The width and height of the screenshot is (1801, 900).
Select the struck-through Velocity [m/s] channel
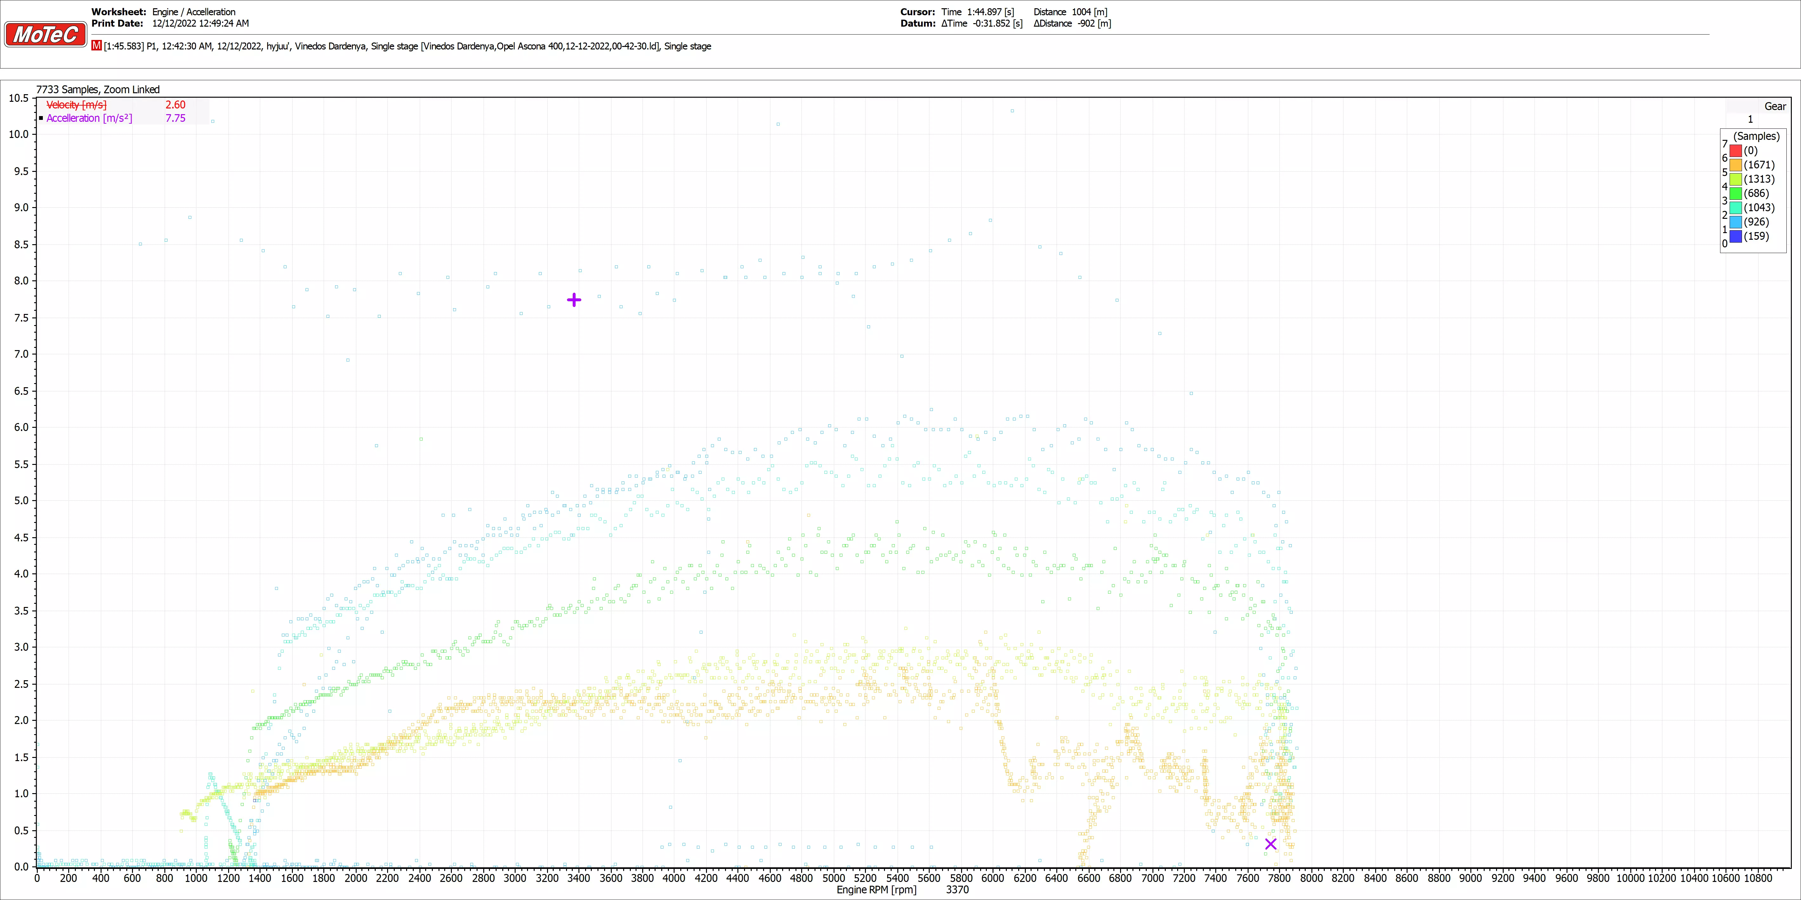tap(76, 105)
